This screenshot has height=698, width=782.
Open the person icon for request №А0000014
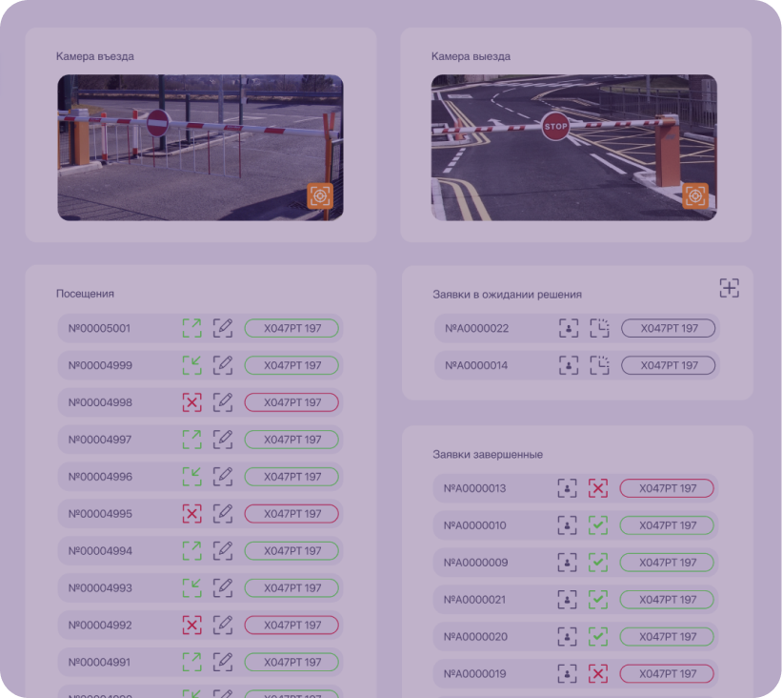(x=569, y=365)
